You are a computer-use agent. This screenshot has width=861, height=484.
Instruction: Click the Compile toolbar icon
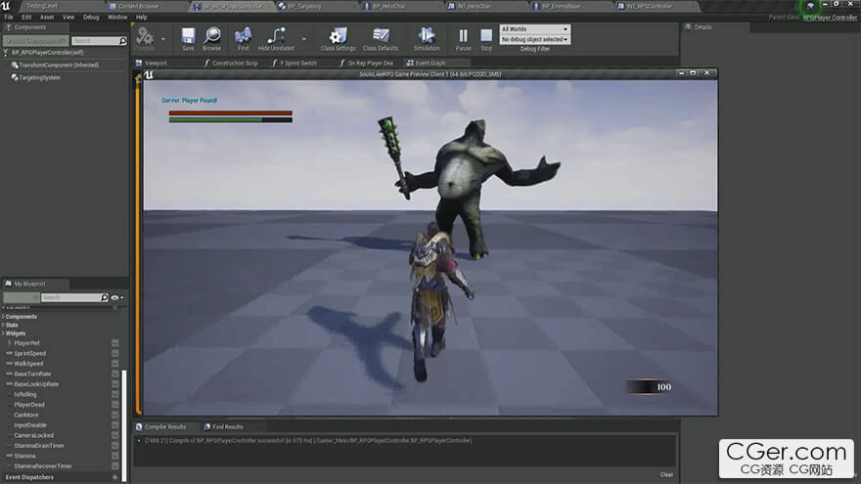[x=145, y=36]
